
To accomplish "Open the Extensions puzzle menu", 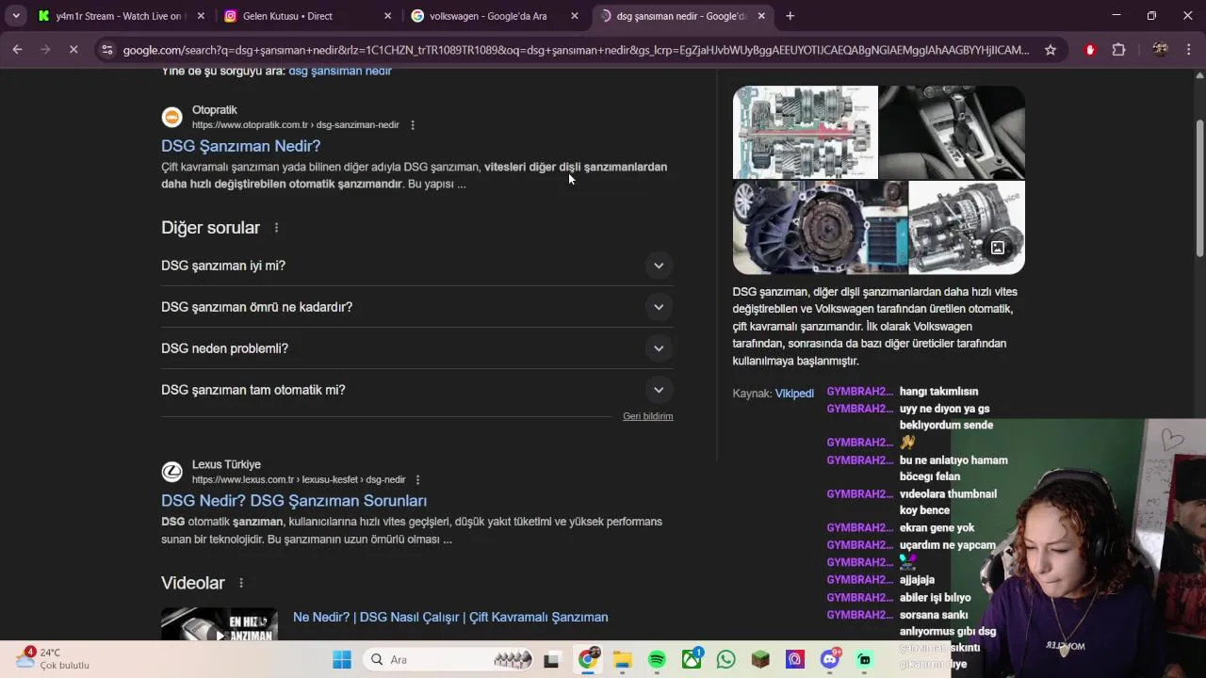I will point(1118,50).
